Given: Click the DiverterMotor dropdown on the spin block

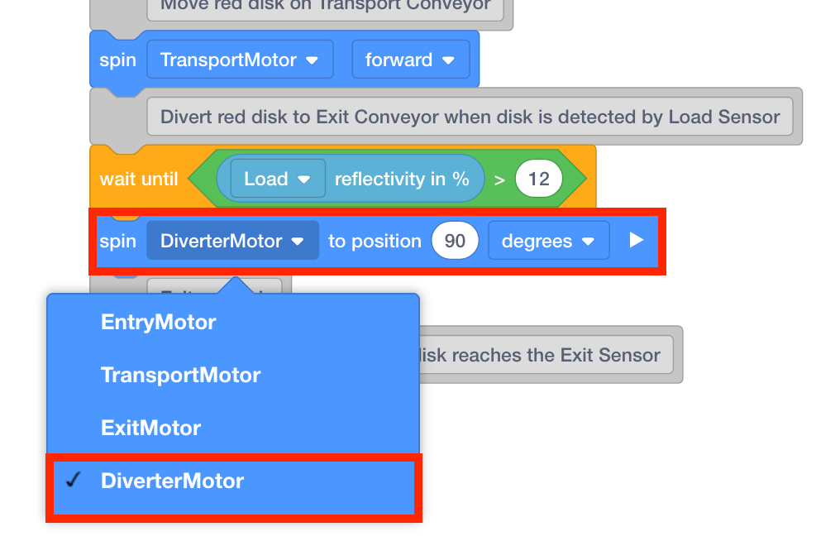Looking at the screenshot, I should tap(232, 242).
